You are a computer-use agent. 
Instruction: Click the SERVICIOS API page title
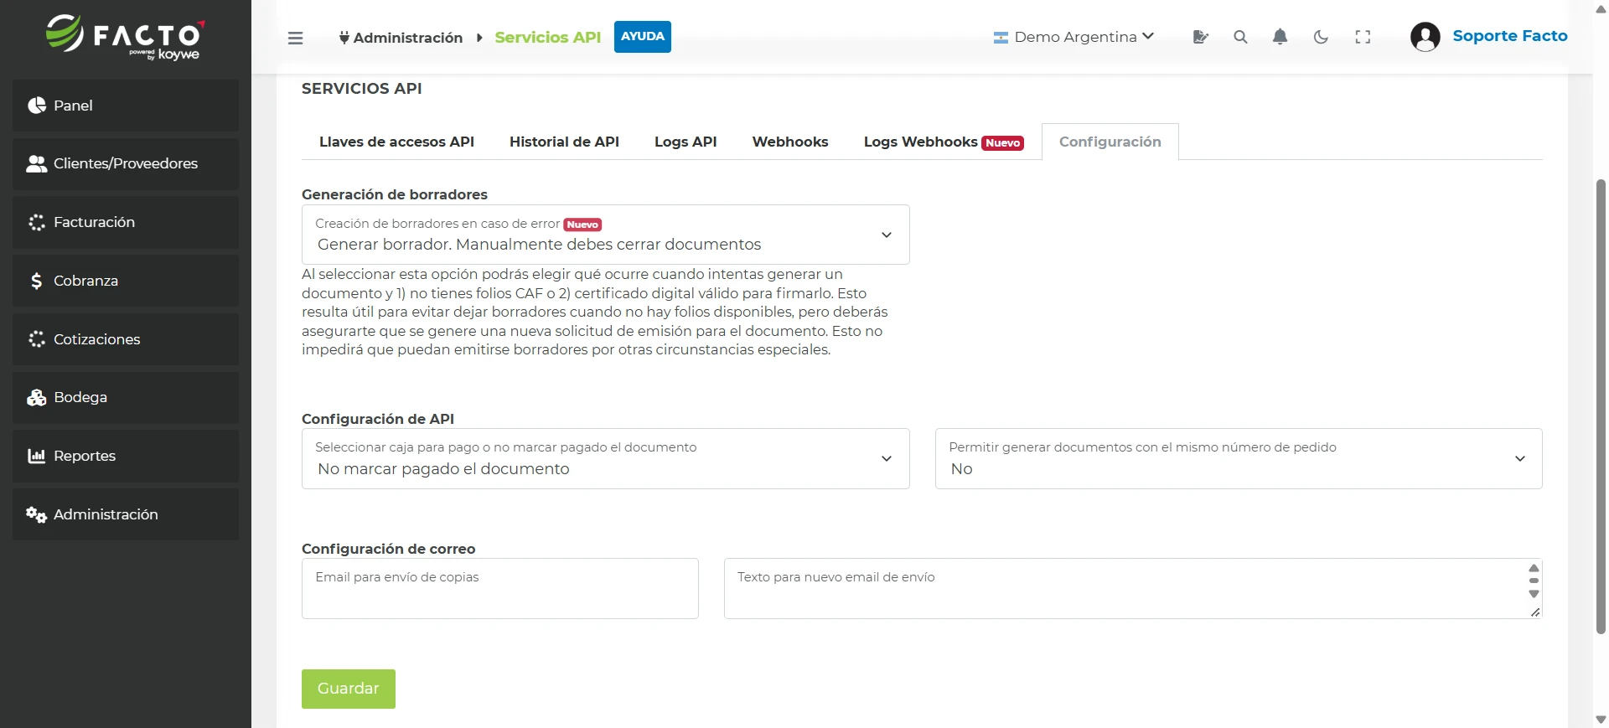(x=362, y=89)
